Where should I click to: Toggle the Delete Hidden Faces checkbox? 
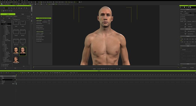(37, 40)
